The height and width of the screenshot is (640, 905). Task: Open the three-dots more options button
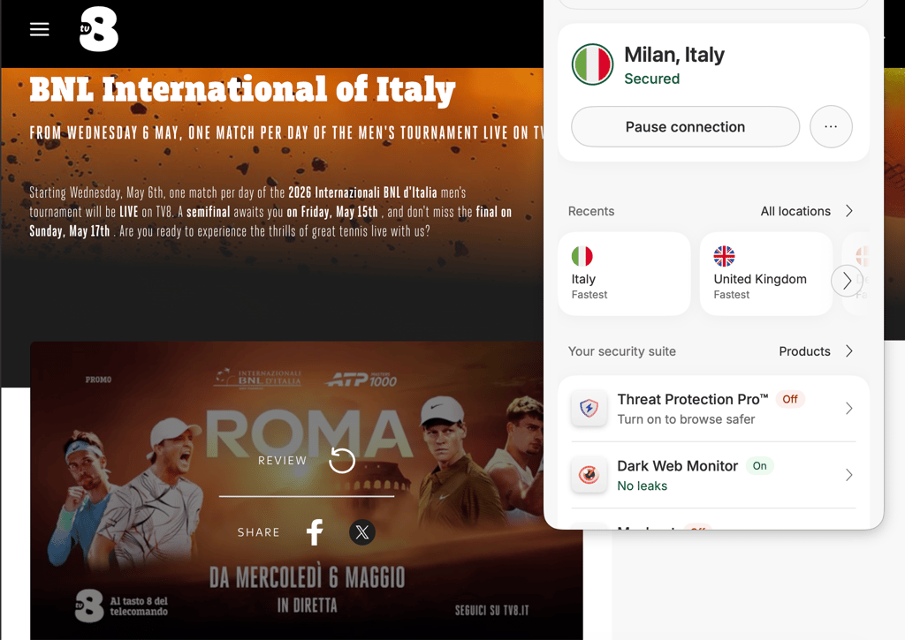click(831, 127)
